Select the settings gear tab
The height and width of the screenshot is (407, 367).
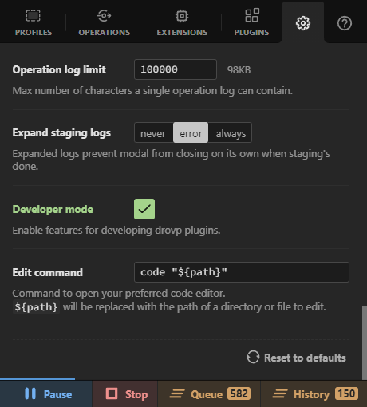(x=303, y=23)
